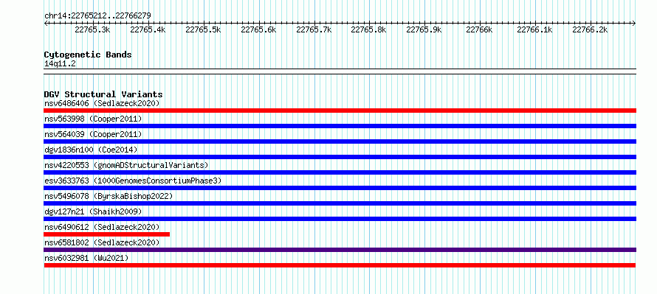The height and width of the screenshot is (294, 657).
Task: Open esv3633763 (1000GenomesConsortiumPhase3) variant
Action: 133,181
